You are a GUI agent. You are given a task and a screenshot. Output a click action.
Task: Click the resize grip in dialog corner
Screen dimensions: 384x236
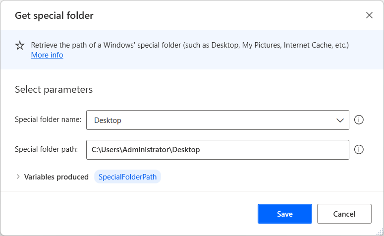pyautogui.click(x=380, y=232)
